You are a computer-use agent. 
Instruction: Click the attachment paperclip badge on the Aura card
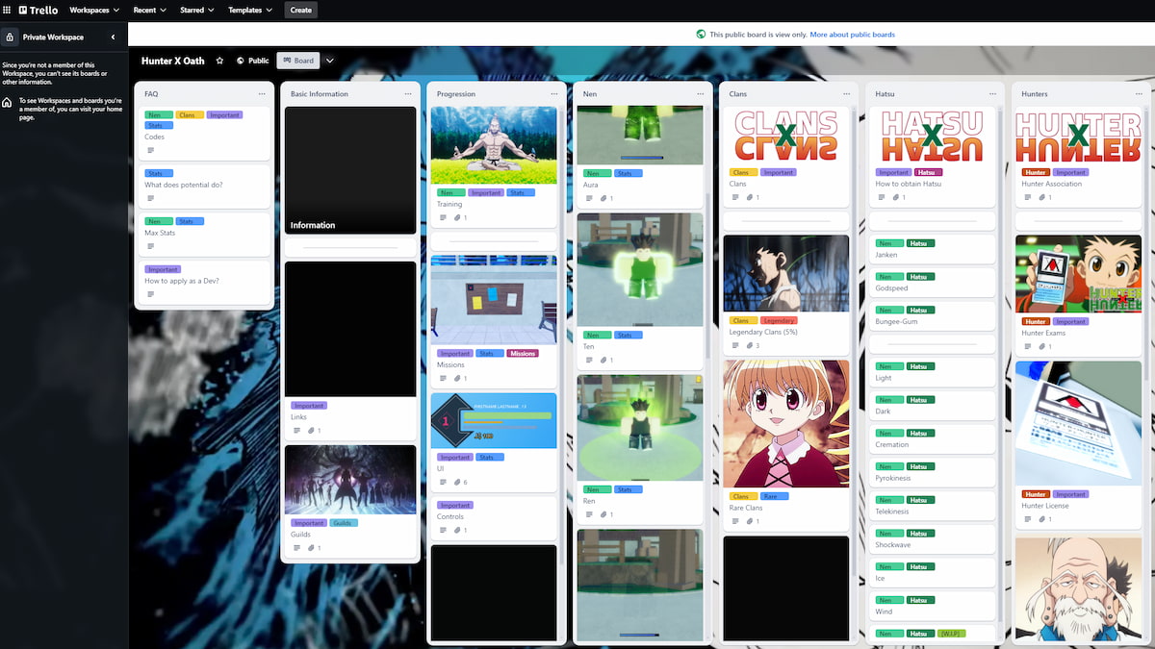coord(605,198)
